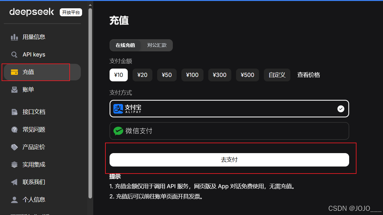Open 充值 in the sidebar

pyautogui.click(x=42, y=72)
